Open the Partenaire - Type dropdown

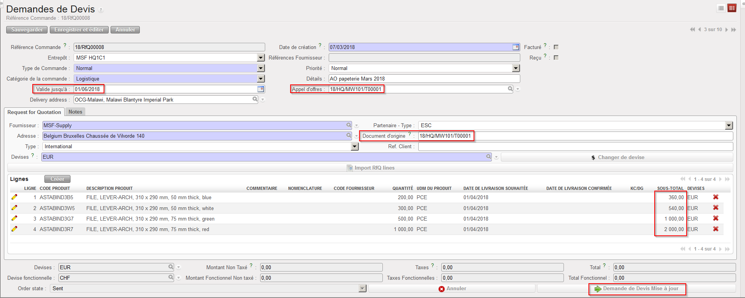click(729, 125)
